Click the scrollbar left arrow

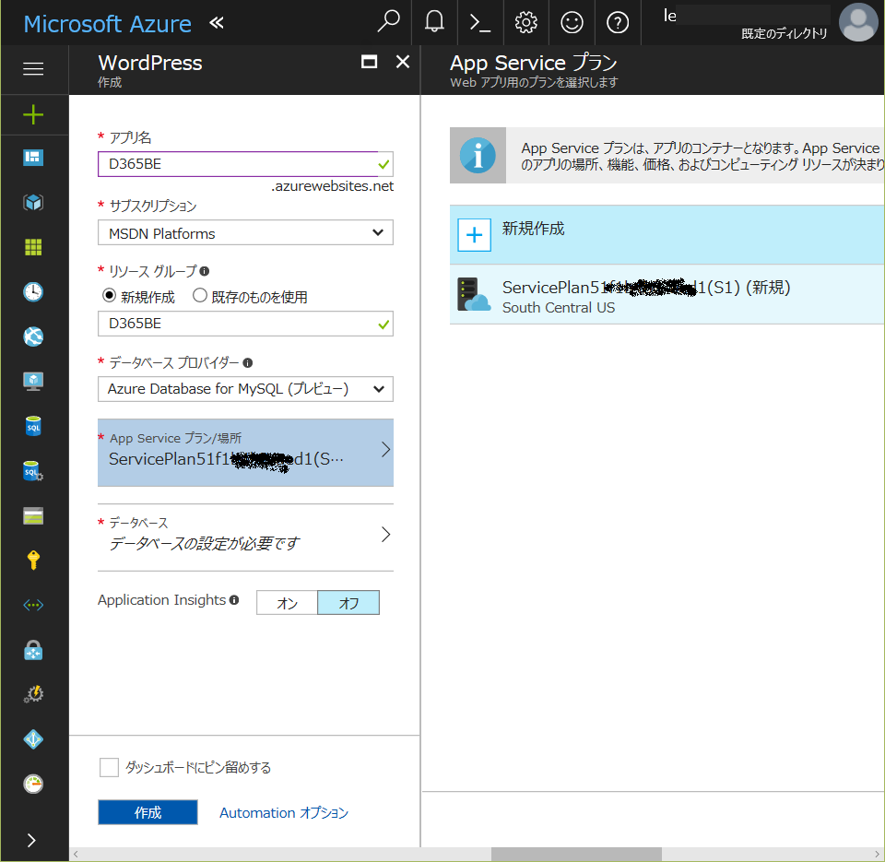pyautogui.click(x=76, y=854)
